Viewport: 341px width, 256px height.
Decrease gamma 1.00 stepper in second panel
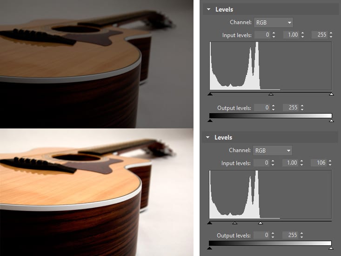[301, 165]
